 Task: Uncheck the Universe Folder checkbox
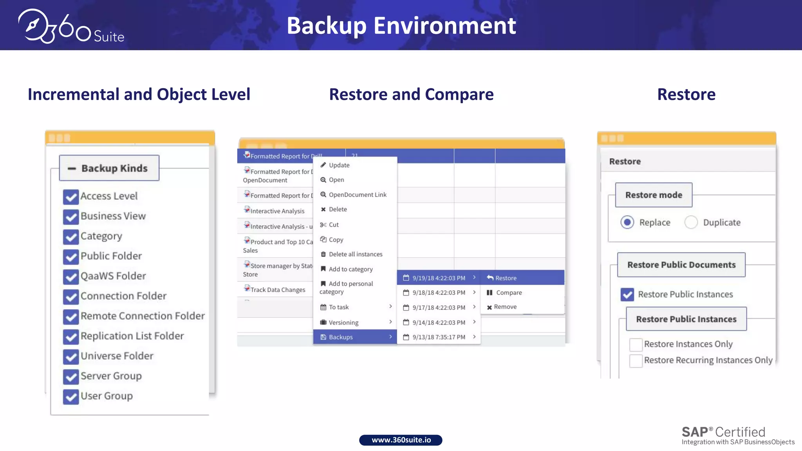[x=71, y=357]
